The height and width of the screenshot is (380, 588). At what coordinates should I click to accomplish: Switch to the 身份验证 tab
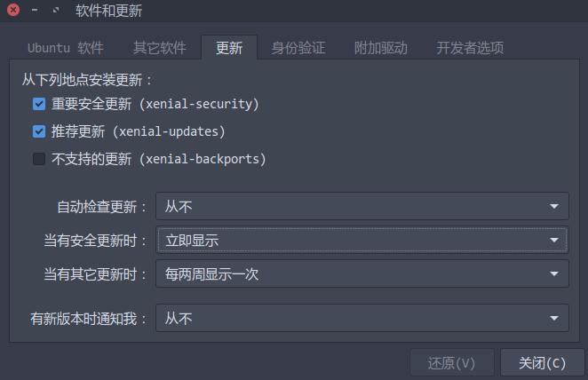(298, 48)
